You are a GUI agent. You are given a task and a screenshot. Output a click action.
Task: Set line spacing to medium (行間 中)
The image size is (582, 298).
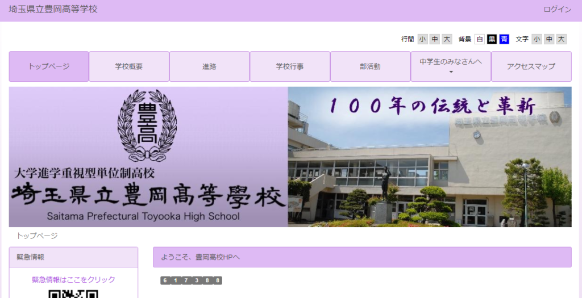point(435,39)
